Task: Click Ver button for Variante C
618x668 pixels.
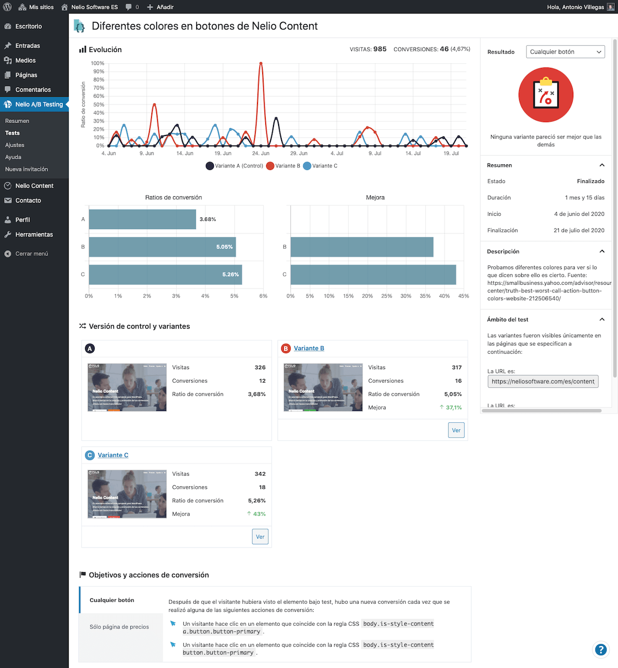Action: tap(260, 537)
